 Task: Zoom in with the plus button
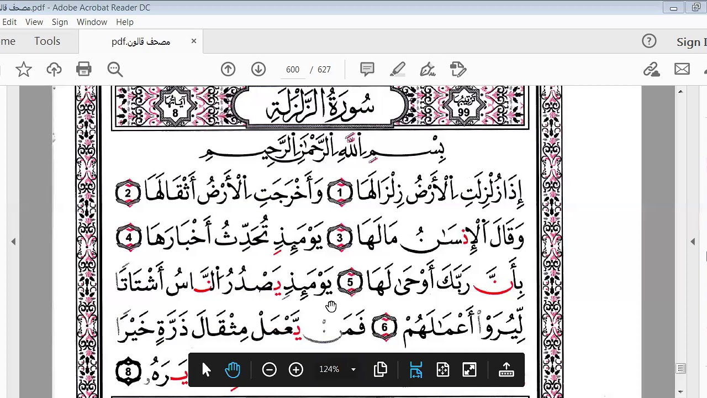[x=296, y=370]
